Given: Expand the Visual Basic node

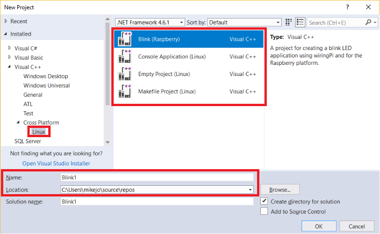Looking at the screenshot, I should tap(10, 57).
